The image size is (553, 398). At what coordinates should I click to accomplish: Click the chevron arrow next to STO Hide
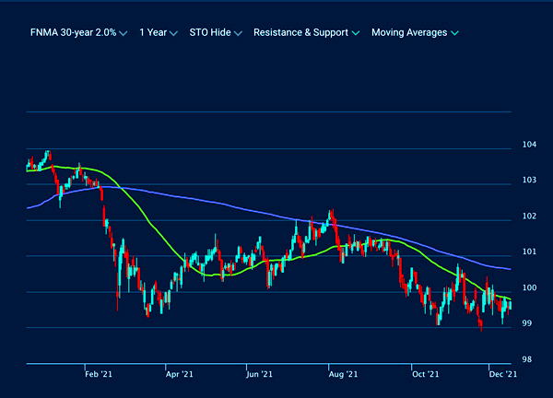238,33
